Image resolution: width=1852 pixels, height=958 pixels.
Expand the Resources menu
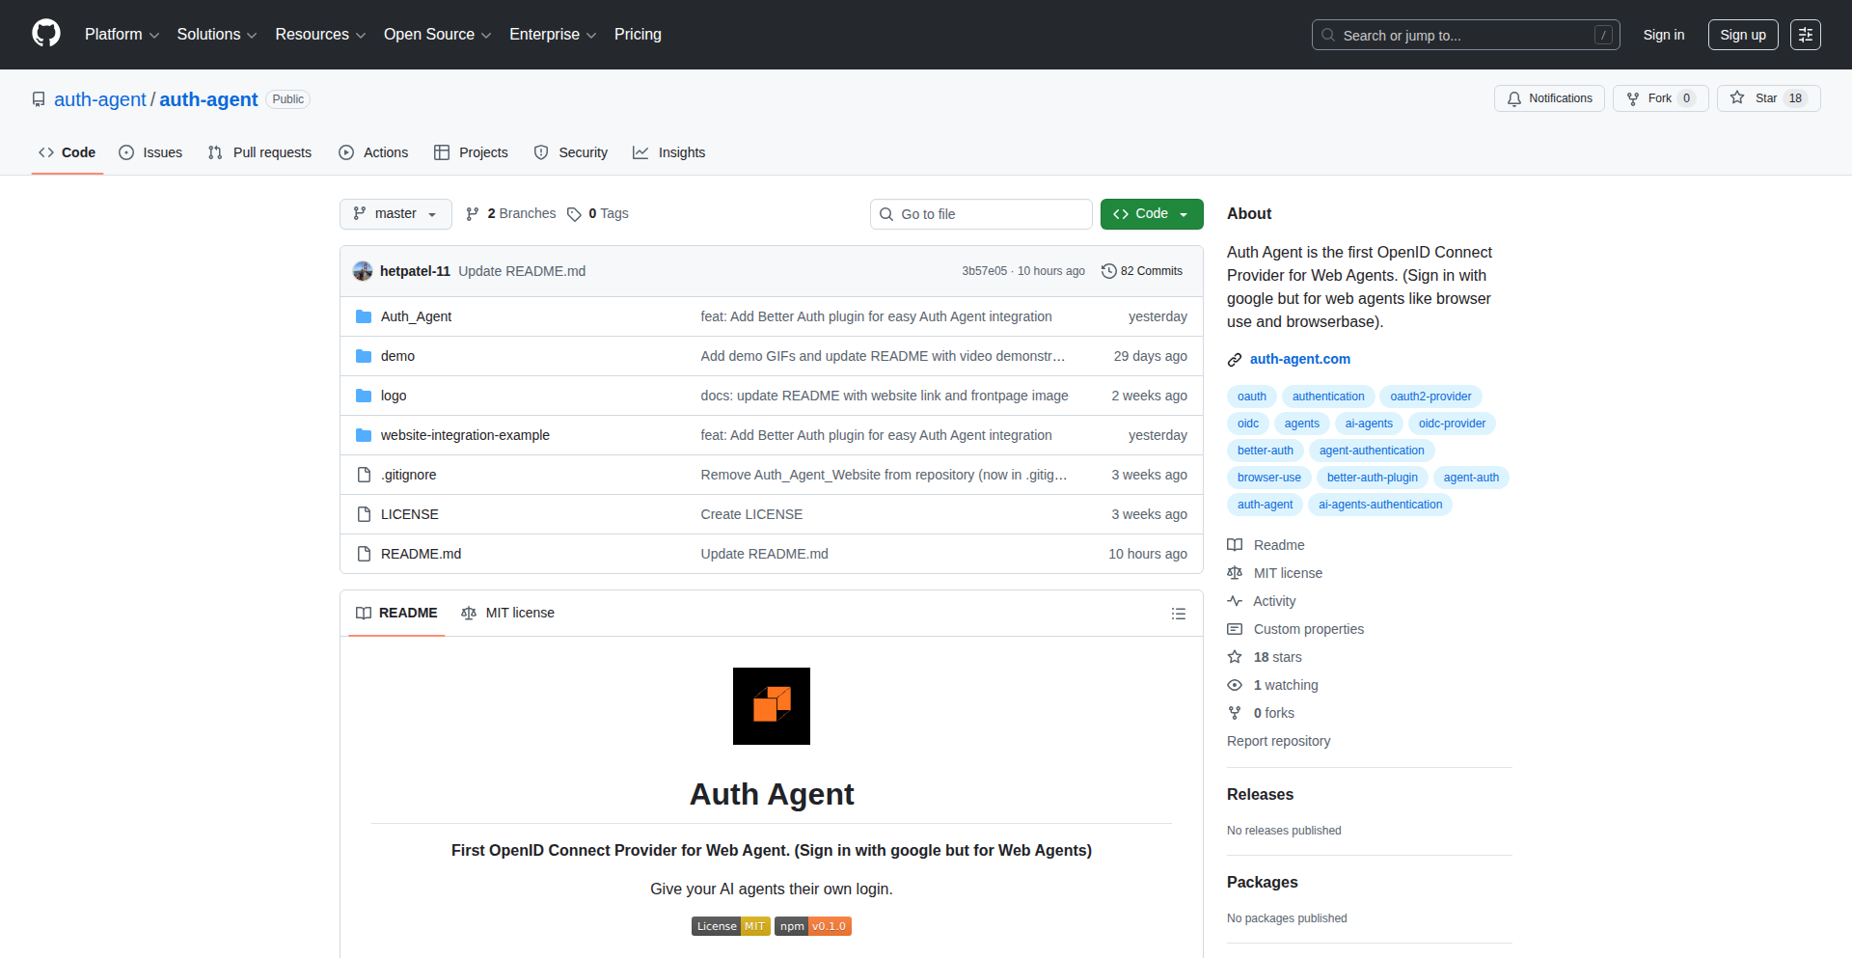[320, 35]
